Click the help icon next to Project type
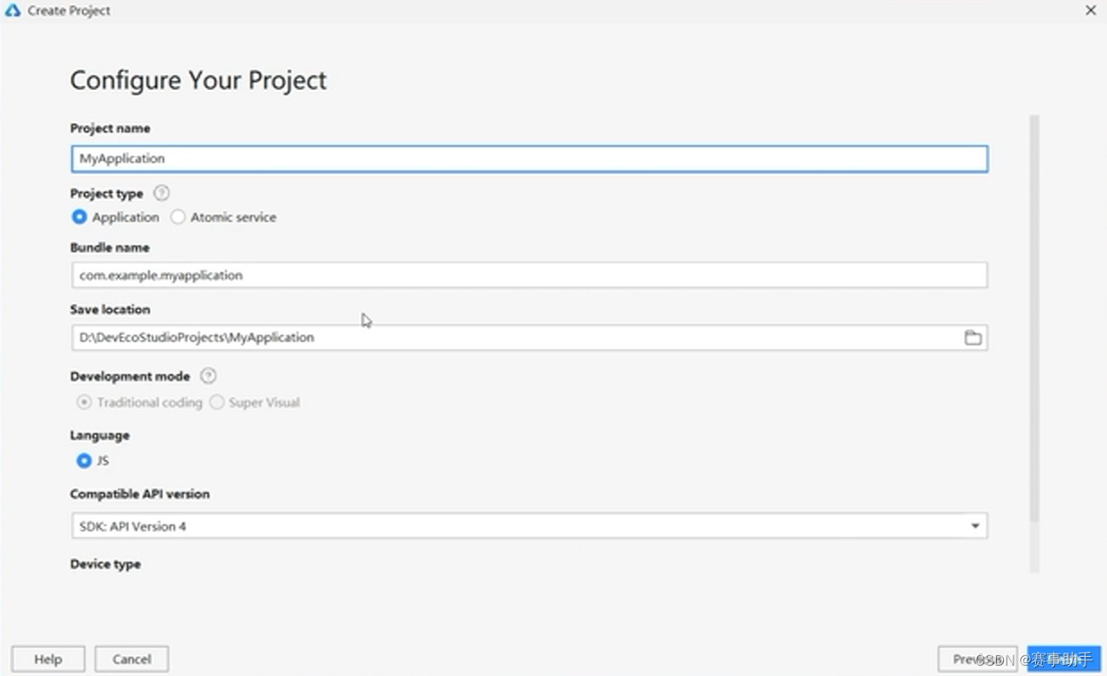 [x=161, y=193]
